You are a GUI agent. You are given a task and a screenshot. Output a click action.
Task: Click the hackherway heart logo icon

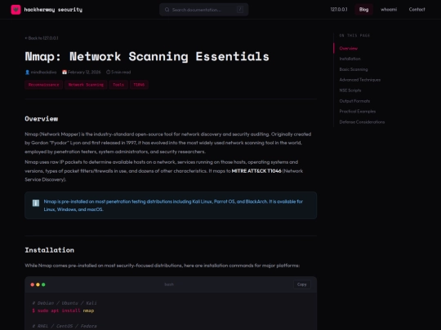pos(16,10)
